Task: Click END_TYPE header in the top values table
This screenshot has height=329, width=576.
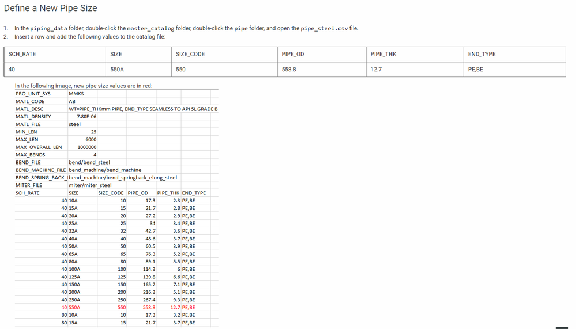Action: pos(481,54)
